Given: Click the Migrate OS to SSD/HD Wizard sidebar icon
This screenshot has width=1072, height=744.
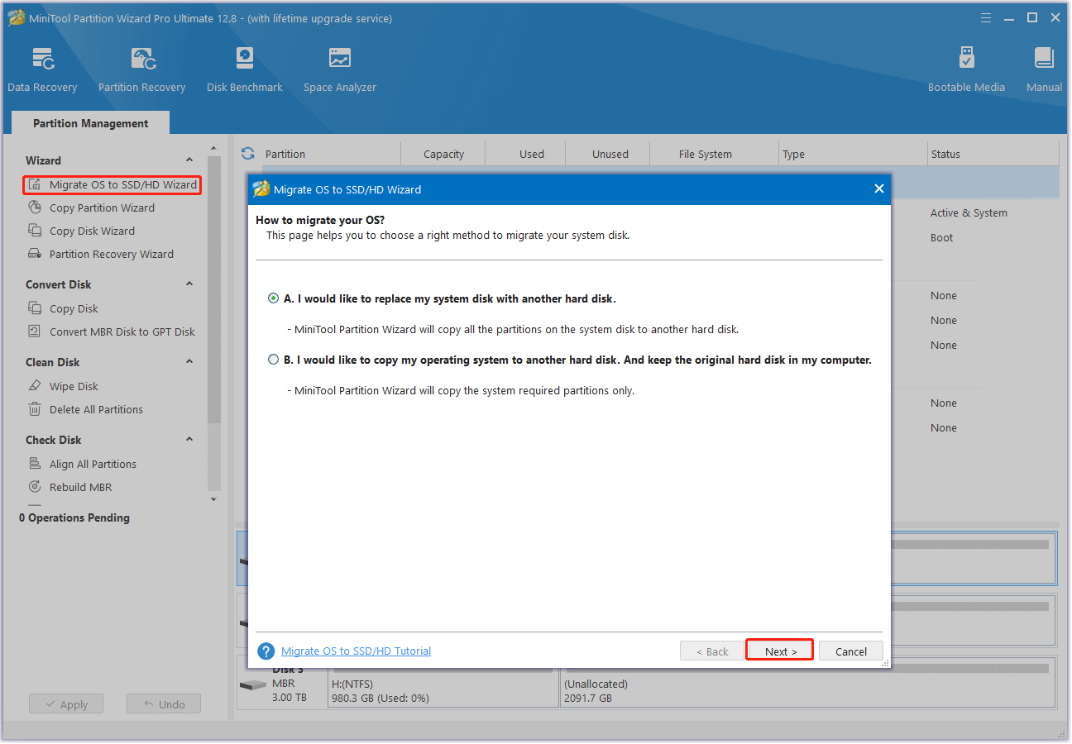Looking at the screenshot, I should [x=35, y=184].
